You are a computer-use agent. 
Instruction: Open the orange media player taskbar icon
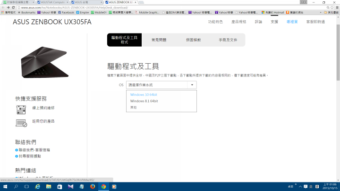114,186
